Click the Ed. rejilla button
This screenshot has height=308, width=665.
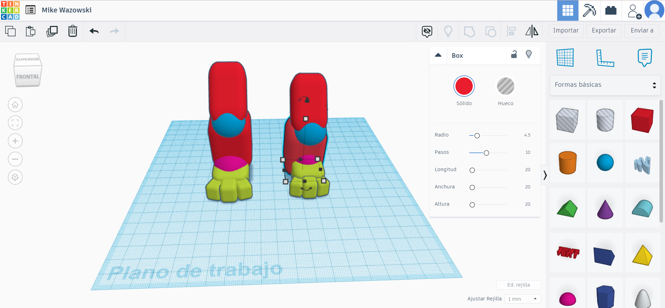tap(518, 285)
